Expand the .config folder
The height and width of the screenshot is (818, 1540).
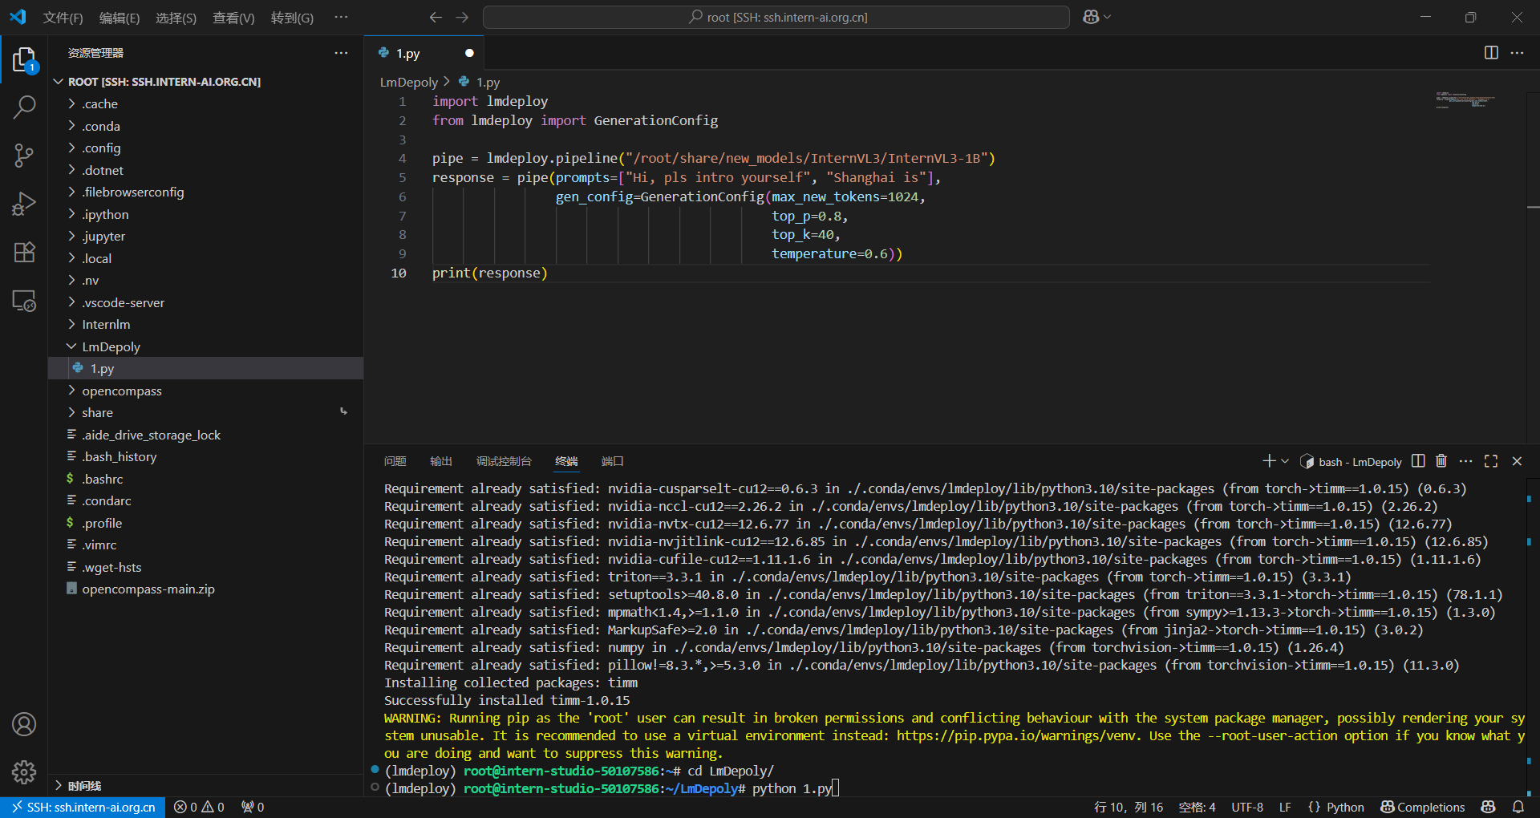point(205,148)
